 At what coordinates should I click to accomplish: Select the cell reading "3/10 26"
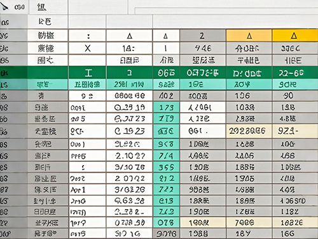129,167
